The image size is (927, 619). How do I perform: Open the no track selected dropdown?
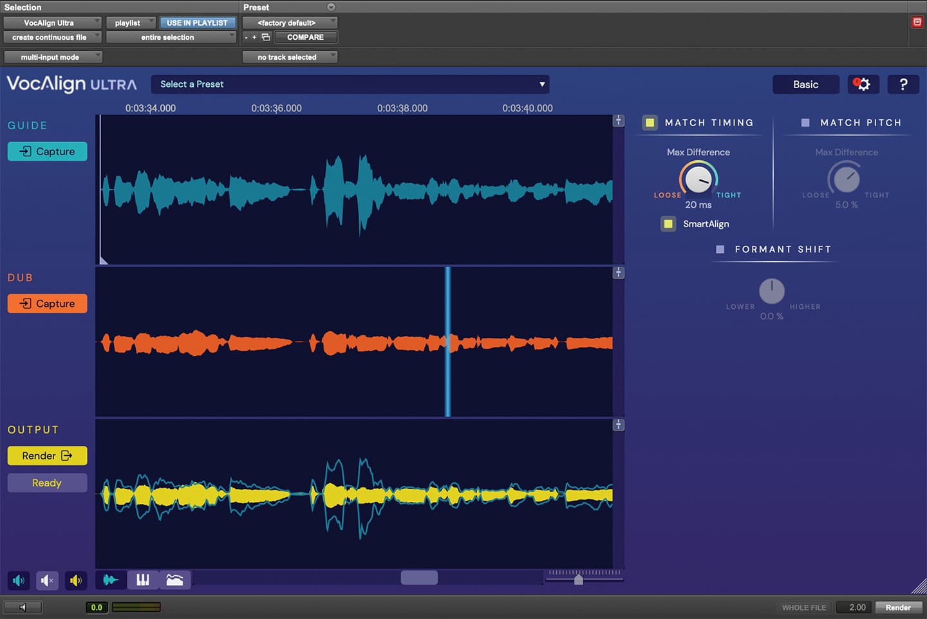click(x=290, y=57)
